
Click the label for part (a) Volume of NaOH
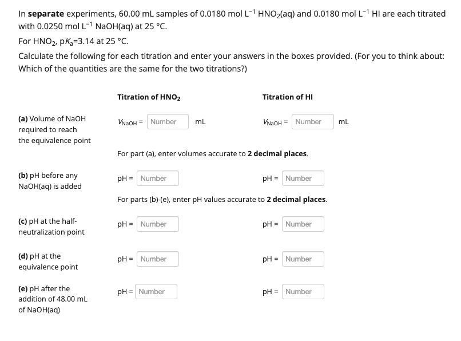pos(54,129)
